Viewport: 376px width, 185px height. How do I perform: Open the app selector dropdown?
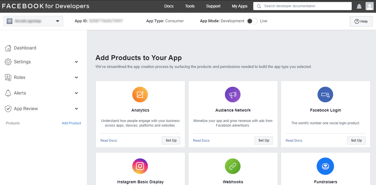tap(33, 21)
